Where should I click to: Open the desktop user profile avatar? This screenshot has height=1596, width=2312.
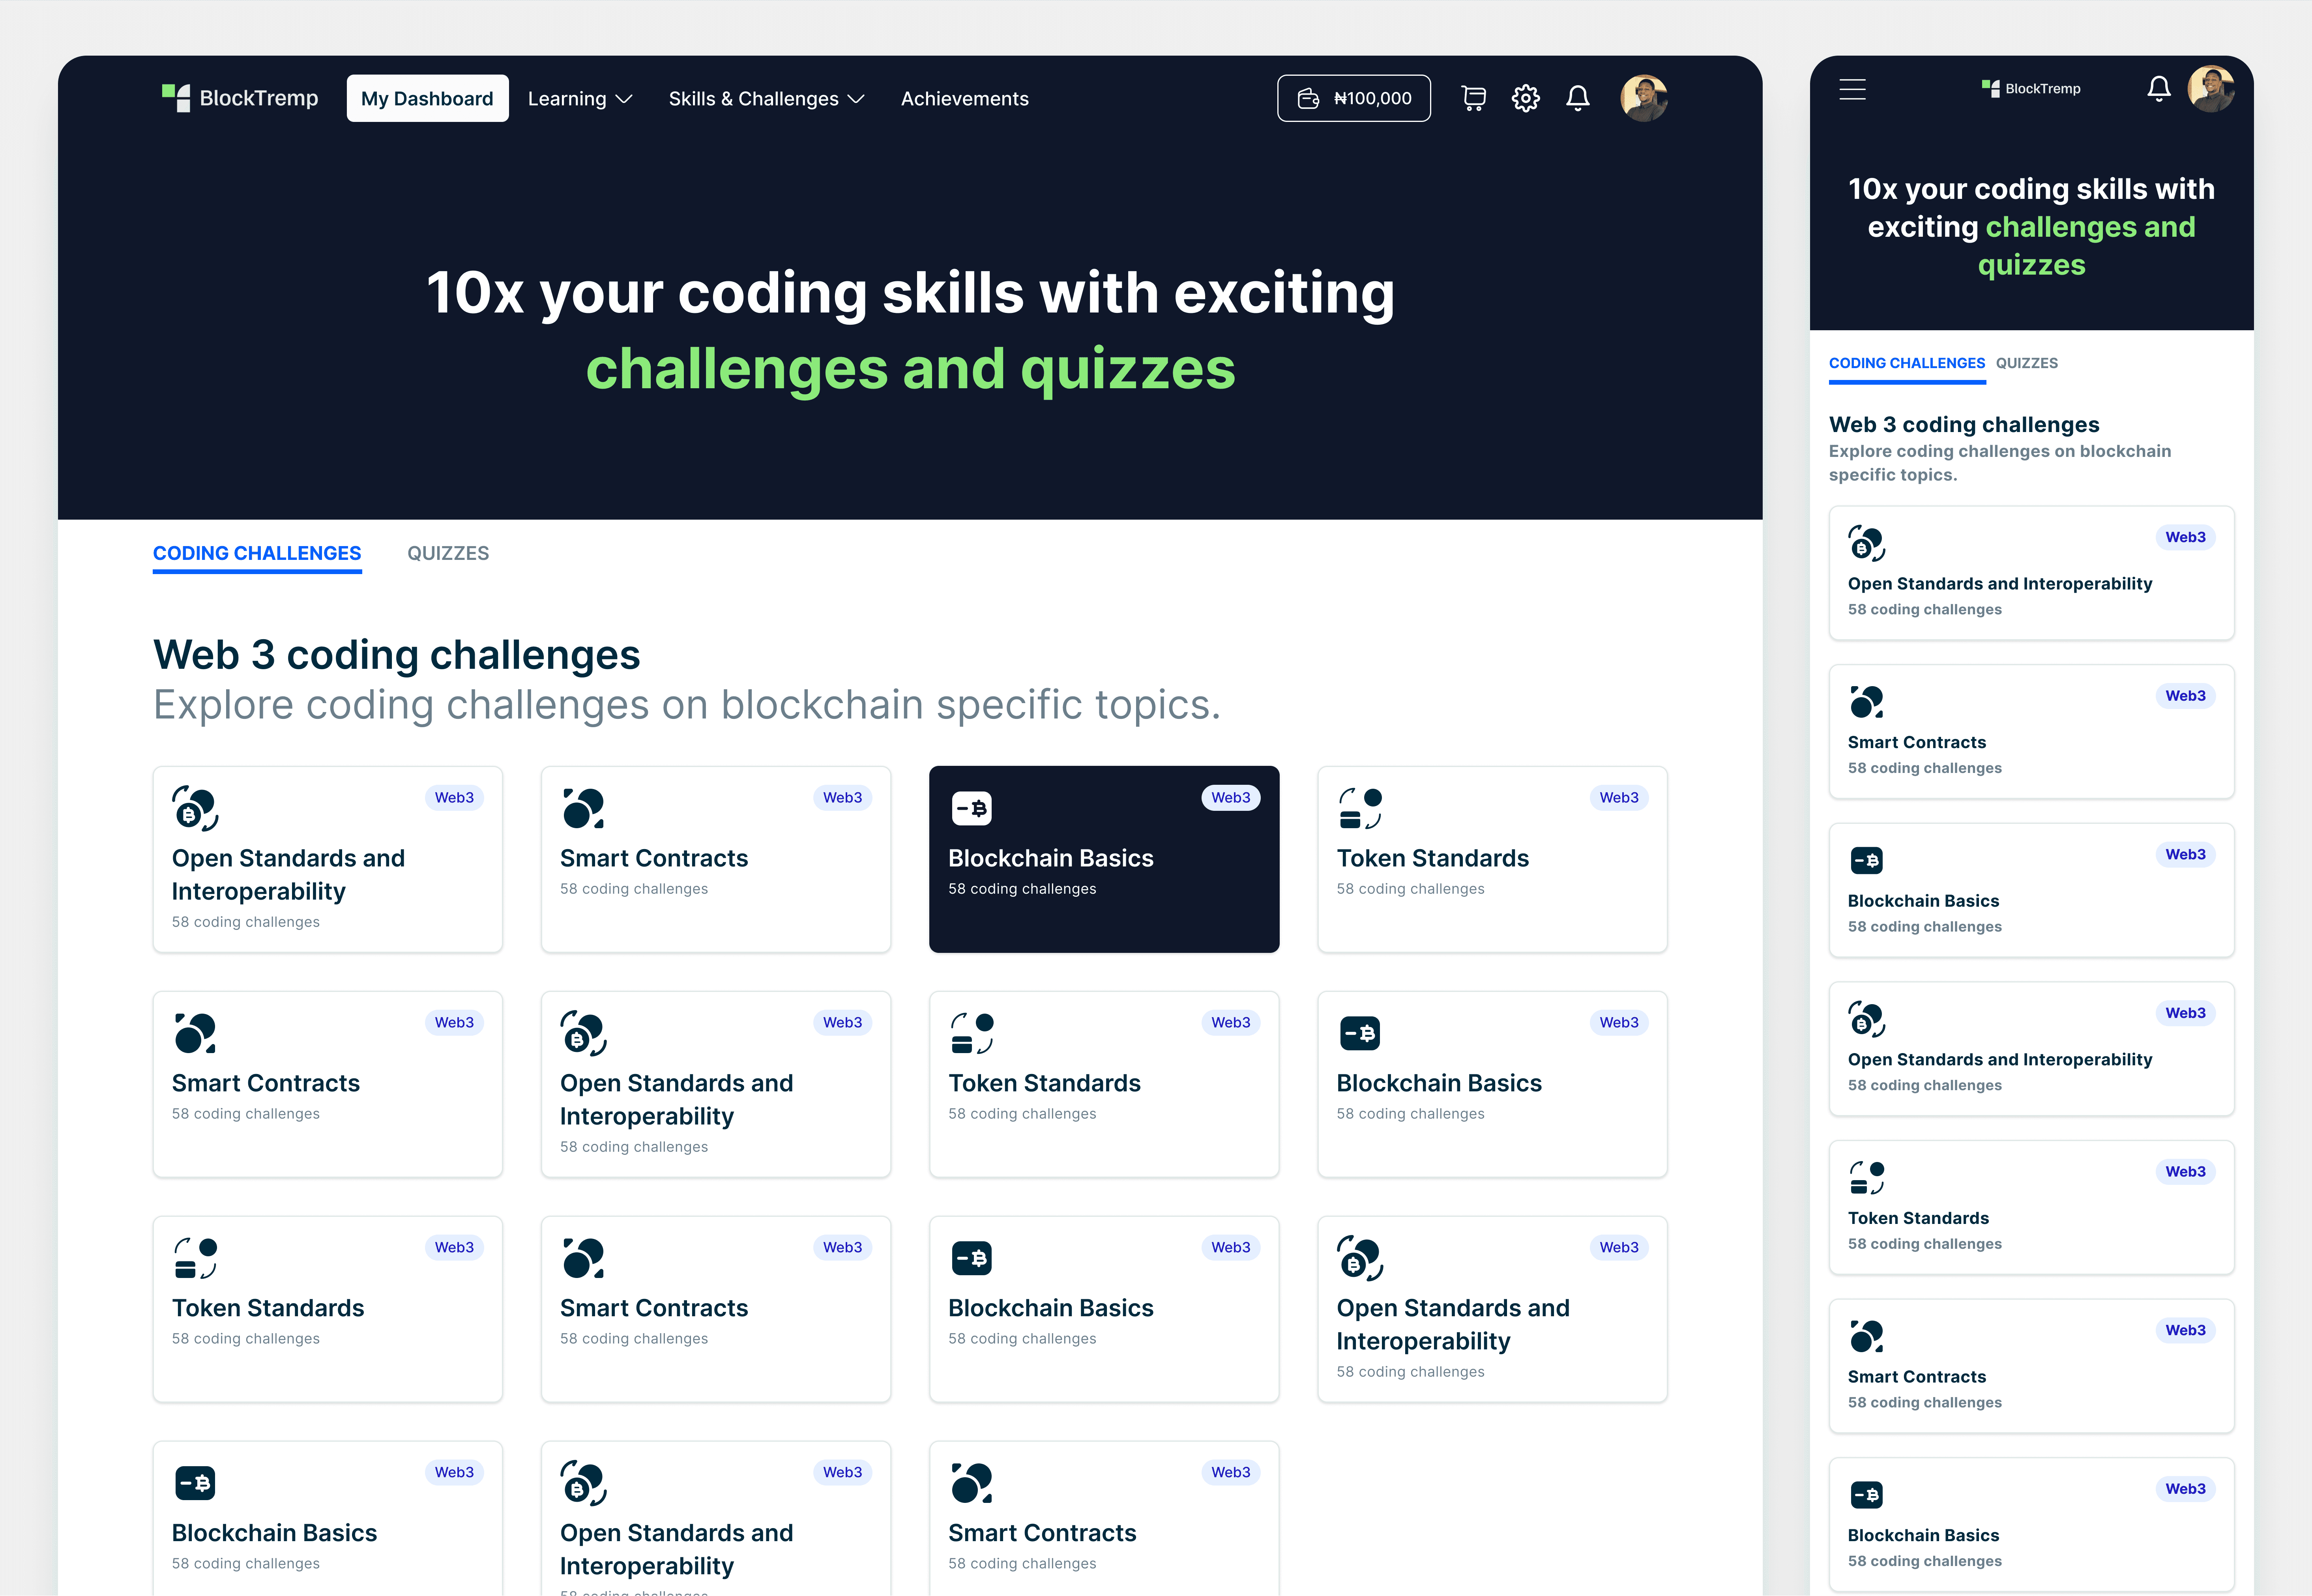pyautogui.click(x=1643, y=98)
